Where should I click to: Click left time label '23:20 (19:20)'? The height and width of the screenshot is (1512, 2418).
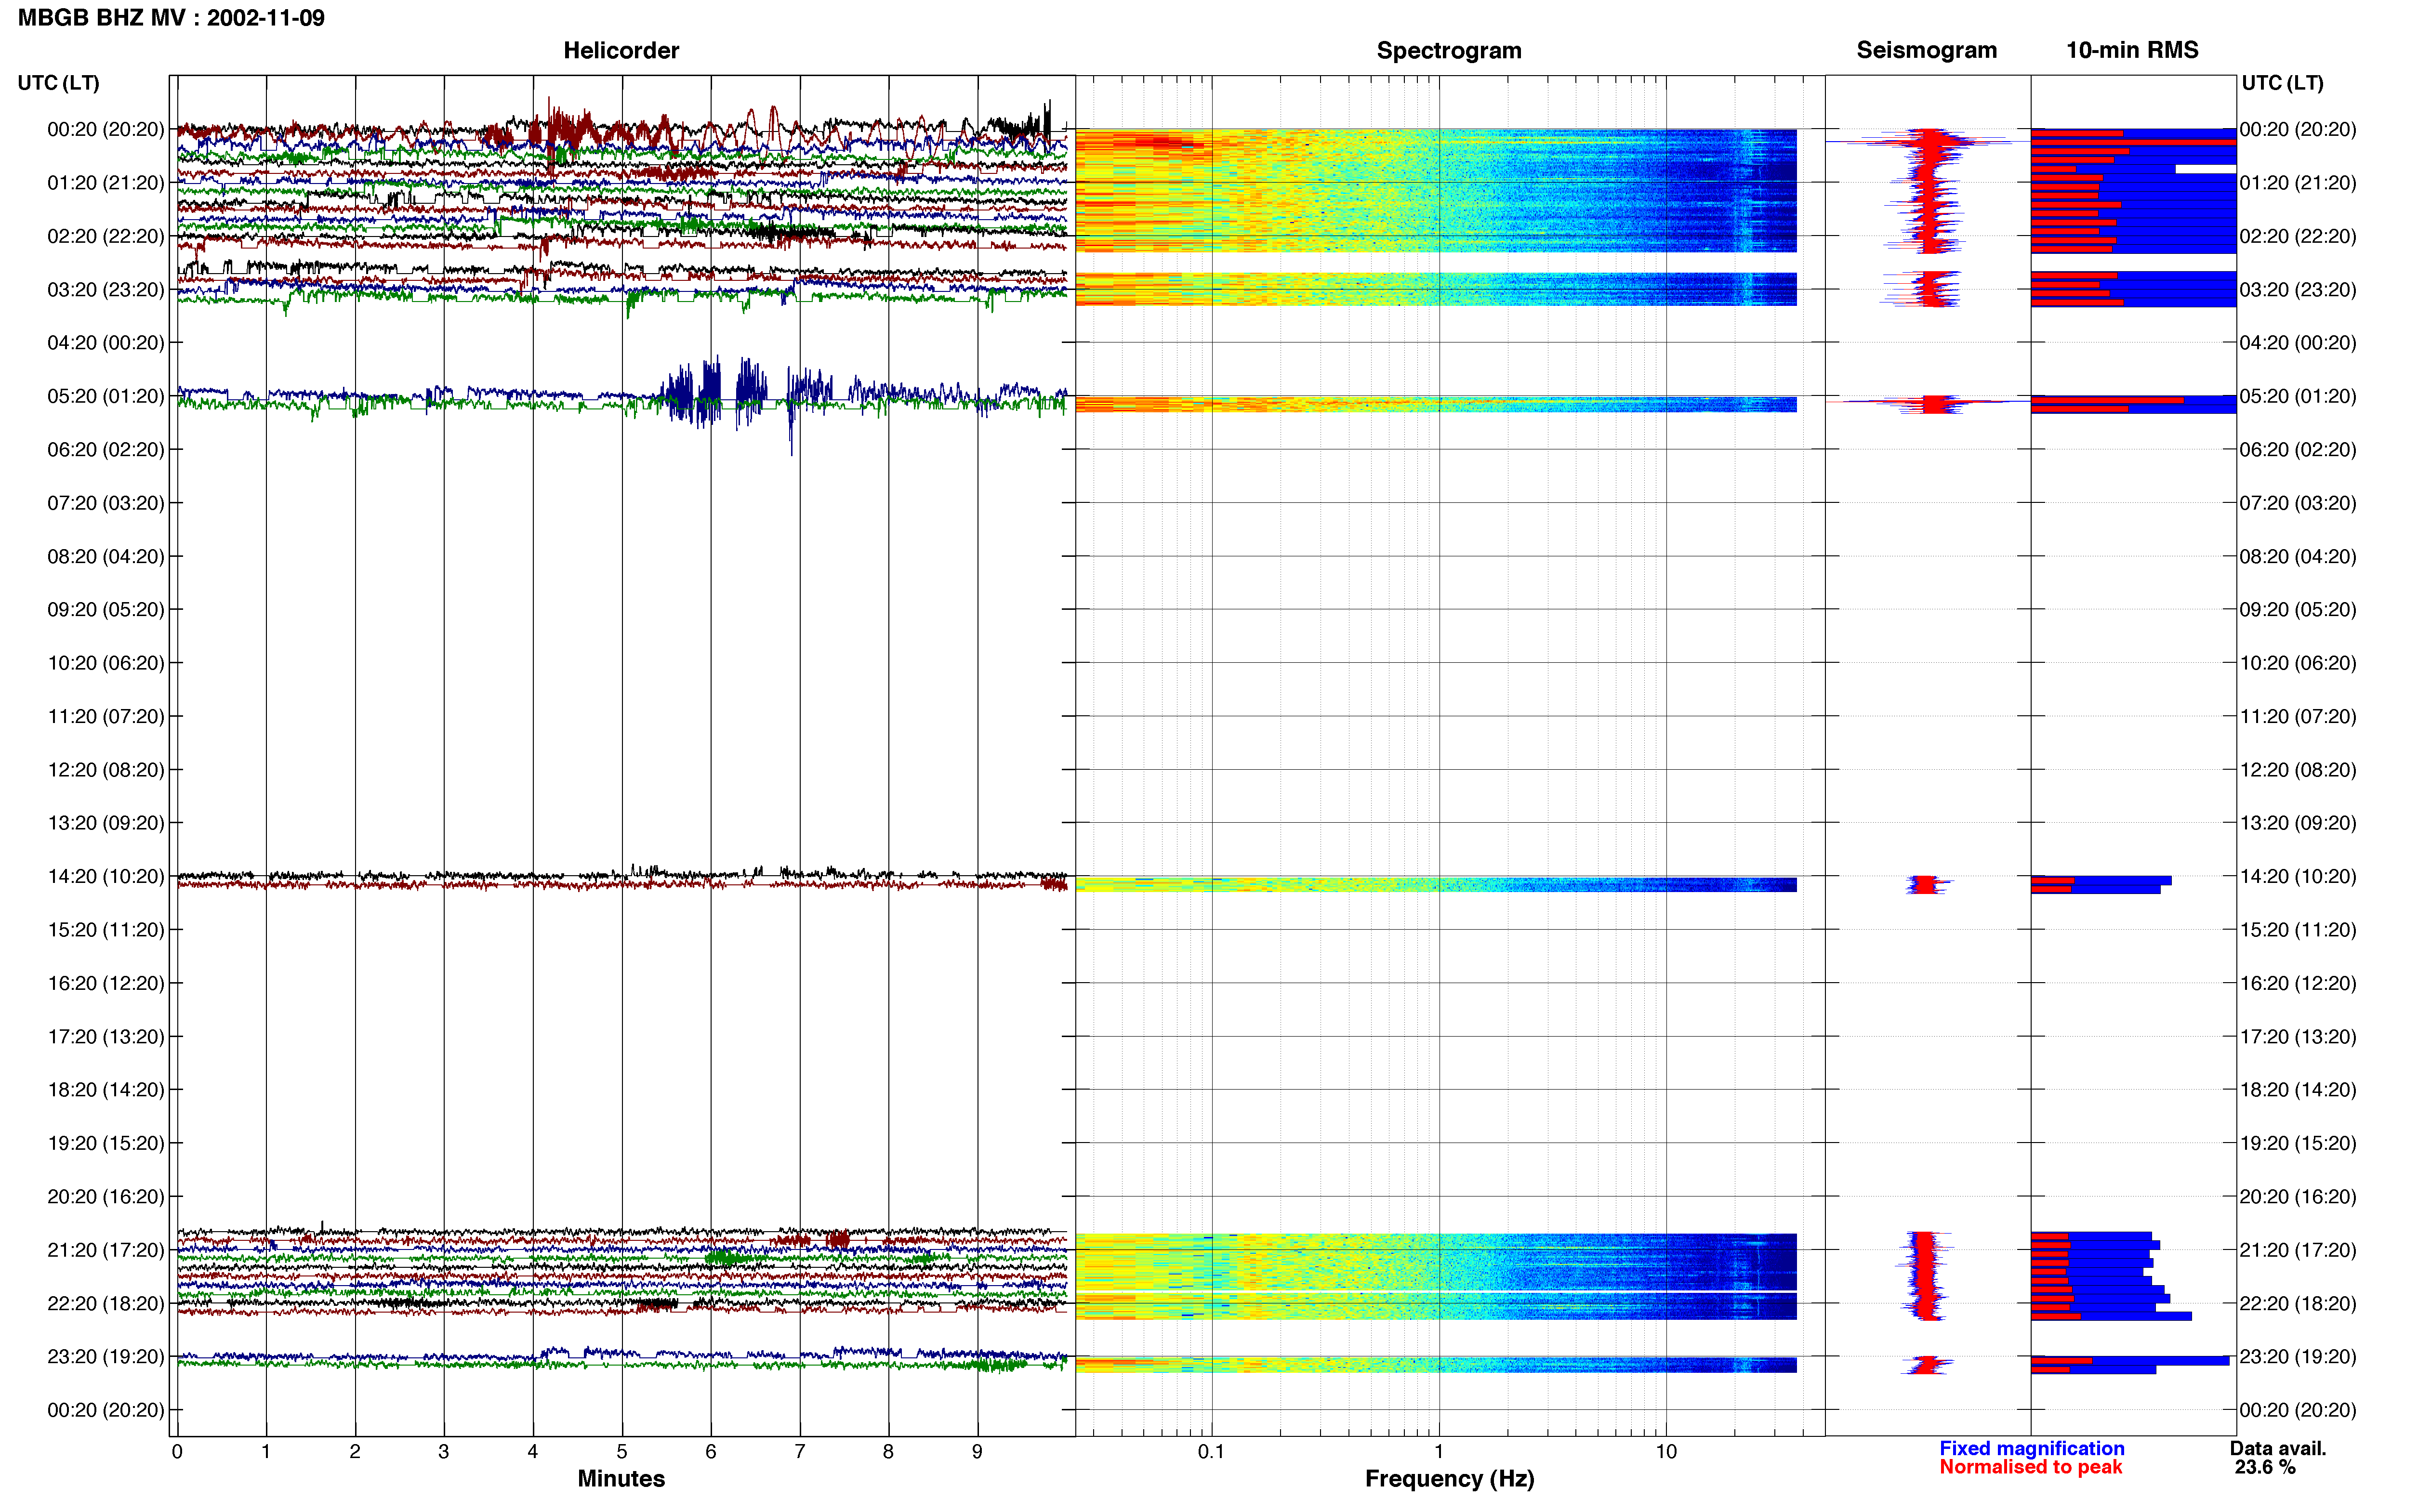click(x=106, y=1357)
